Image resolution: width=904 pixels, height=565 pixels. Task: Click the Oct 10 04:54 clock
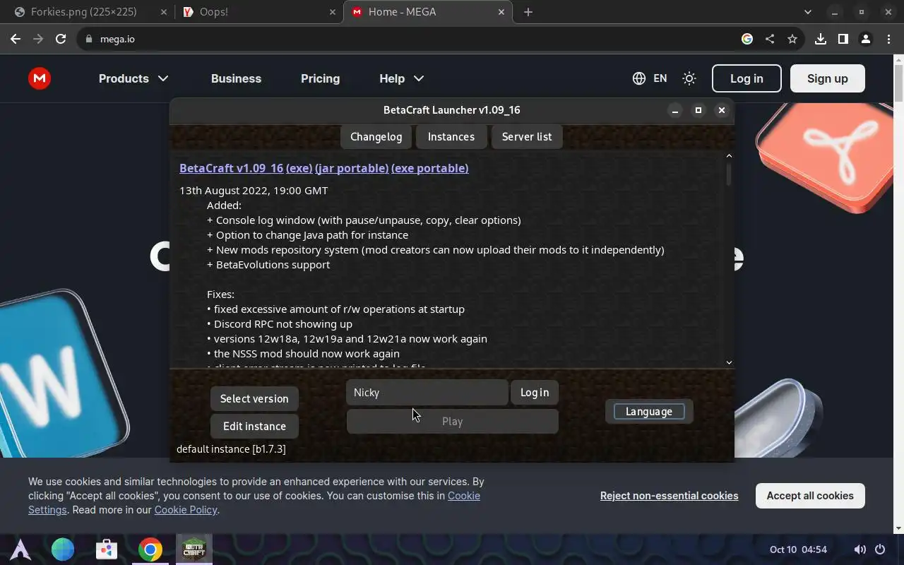point(798,549)
